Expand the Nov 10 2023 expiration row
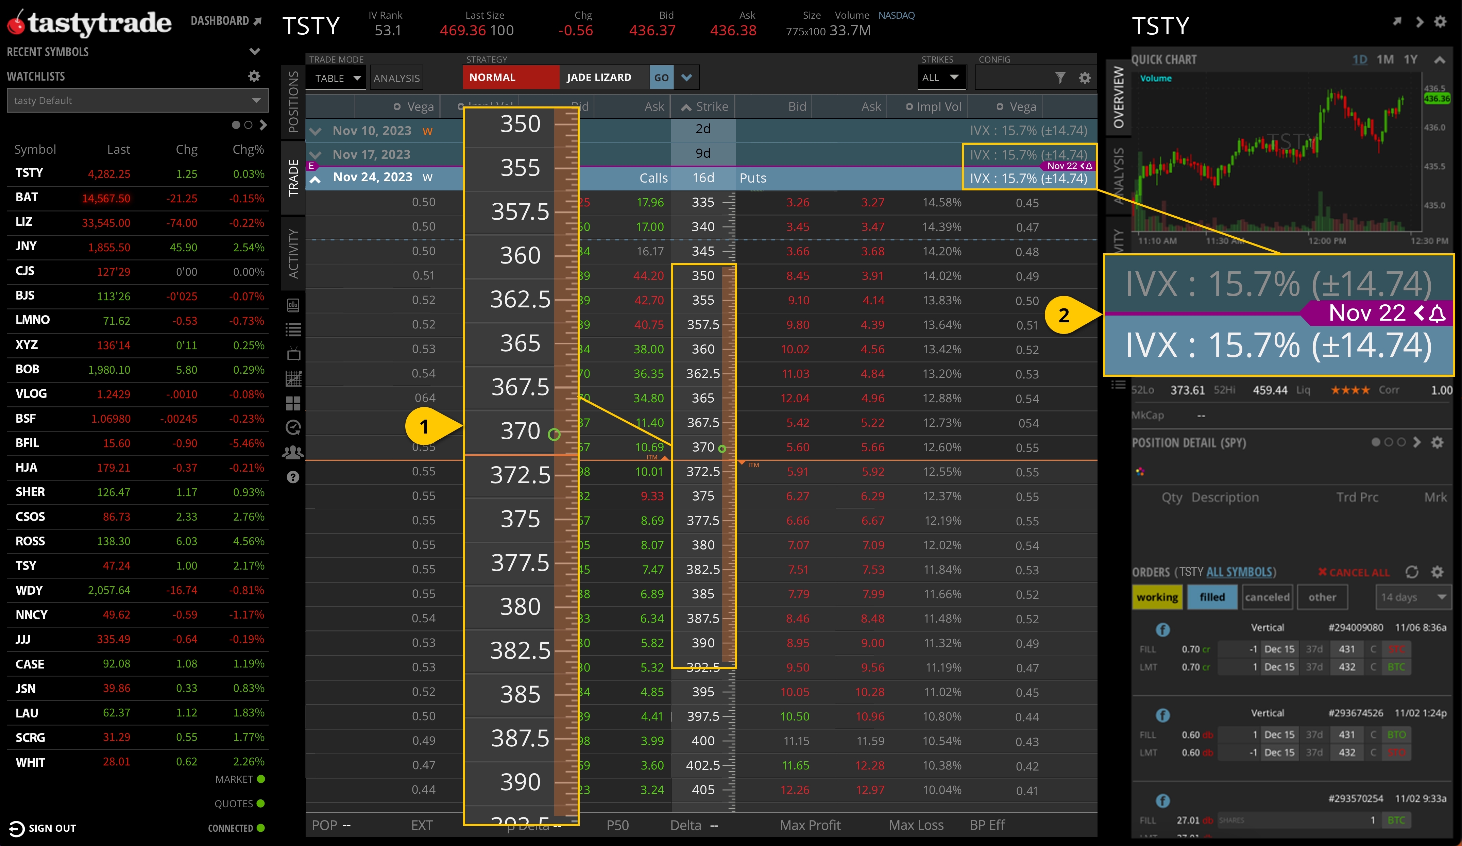The width and height of the screenshot is (1462, 846). coord(316,131)
